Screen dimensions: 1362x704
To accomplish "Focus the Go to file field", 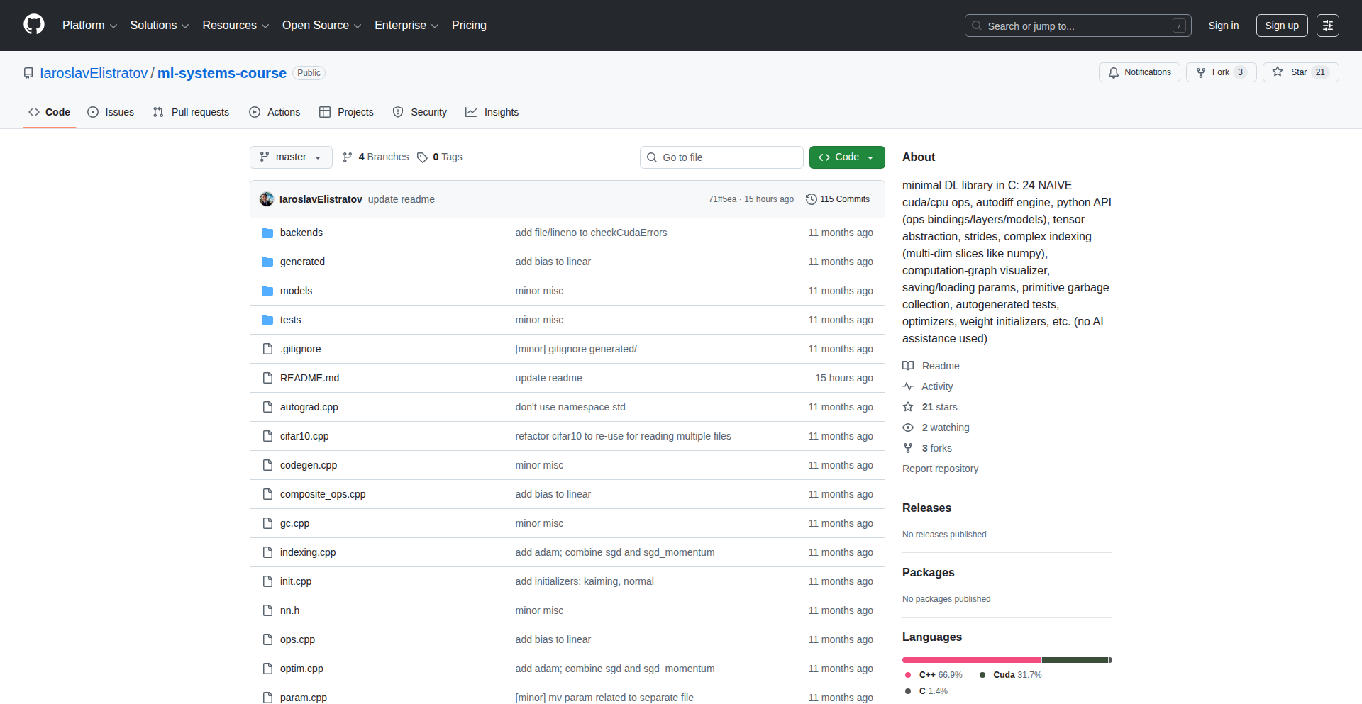I will (x=721, y=157).
